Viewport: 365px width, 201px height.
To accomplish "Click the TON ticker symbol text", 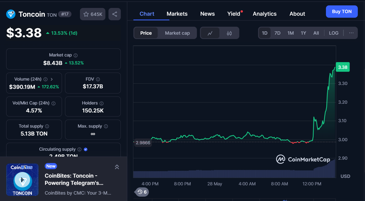I will 52,15.
